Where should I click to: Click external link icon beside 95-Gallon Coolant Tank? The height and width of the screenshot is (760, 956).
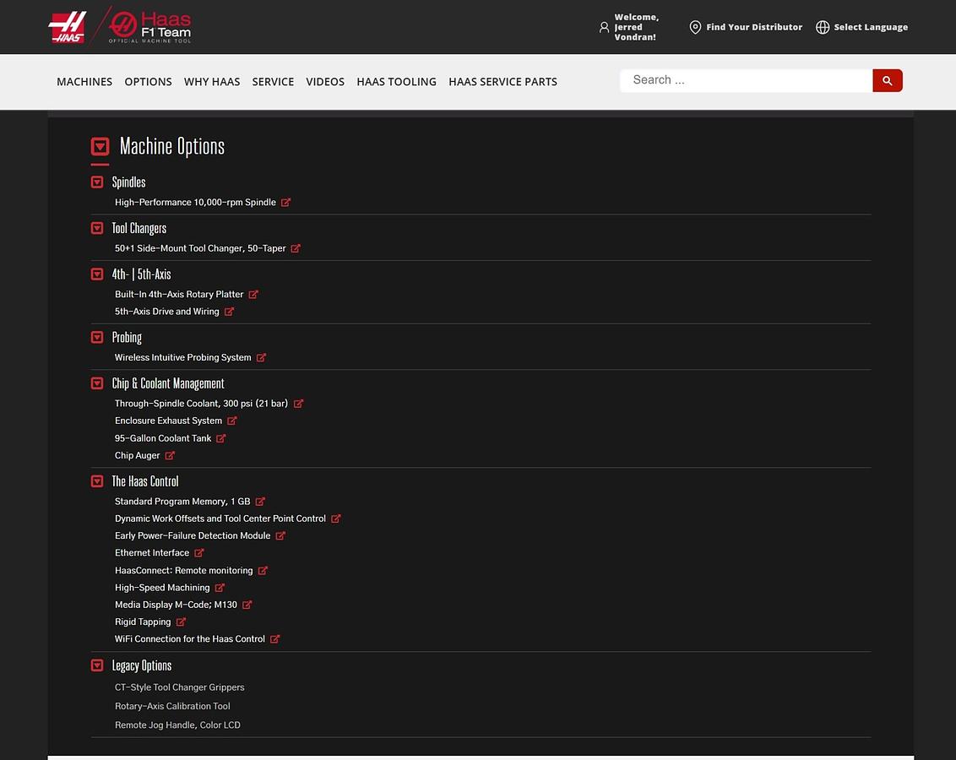(x=221, y=438)
